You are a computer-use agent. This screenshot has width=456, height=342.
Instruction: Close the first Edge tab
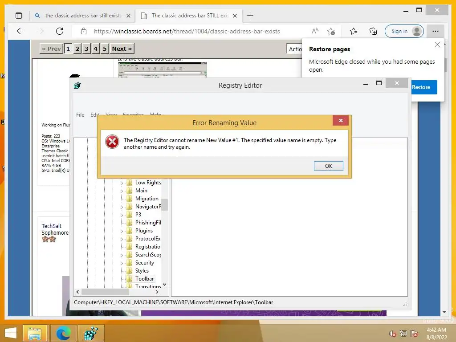click(129, 16)
